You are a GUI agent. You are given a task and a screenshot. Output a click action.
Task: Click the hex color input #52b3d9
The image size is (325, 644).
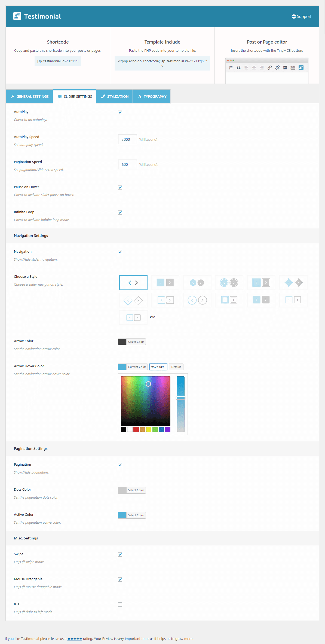pyautogui.click(x=158, y=367)
